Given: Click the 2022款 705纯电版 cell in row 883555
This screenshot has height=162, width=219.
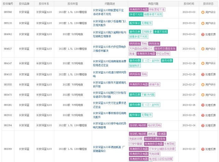Looking at the screenshot, I should click(x=73, y=85).
